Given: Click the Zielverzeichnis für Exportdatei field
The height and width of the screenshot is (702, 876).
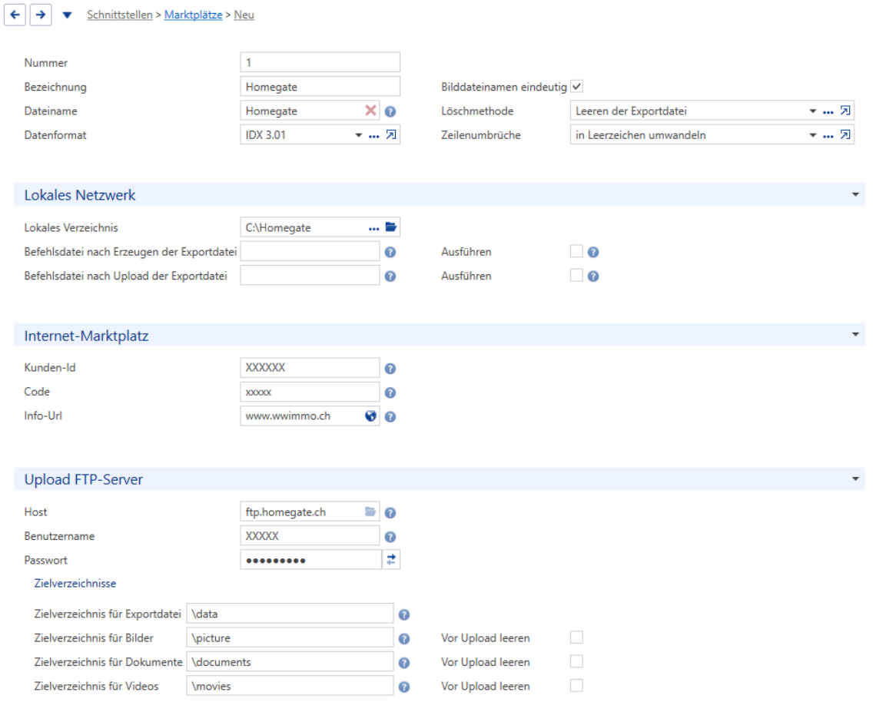Looking at the screenshot, I should (x=290, y=613).
